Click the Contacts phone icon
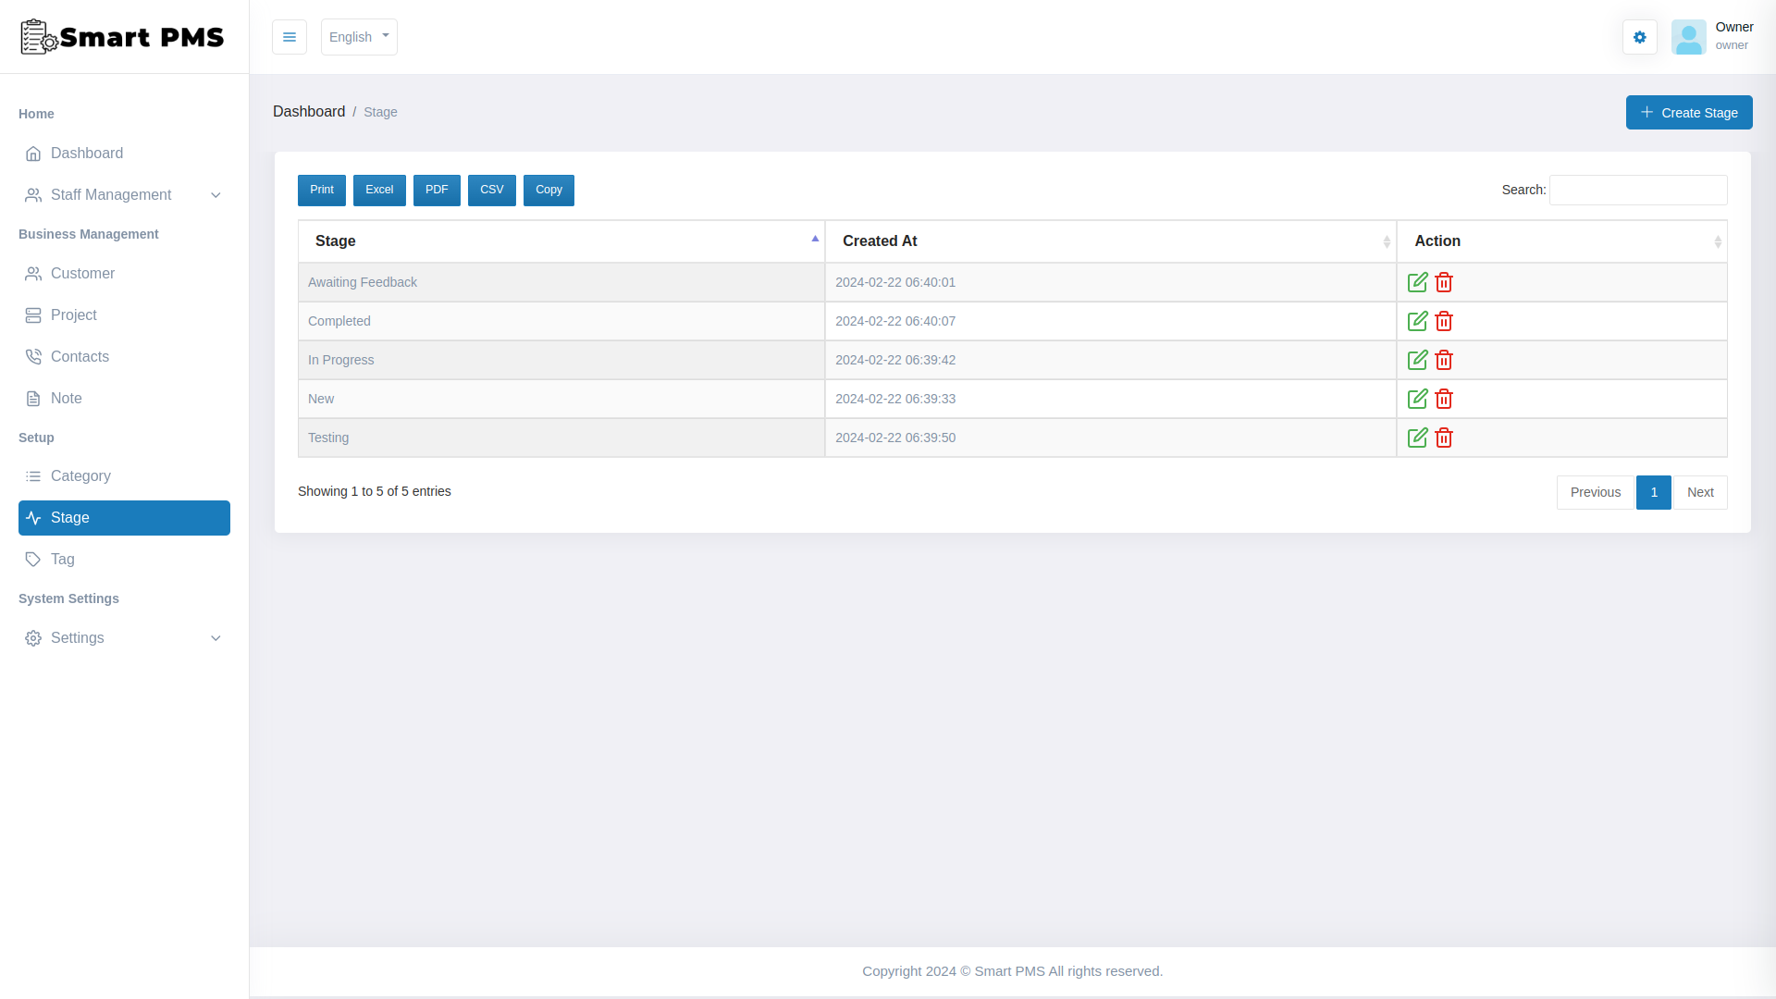Screen dimensions: 1776x999 click(33, 356)
